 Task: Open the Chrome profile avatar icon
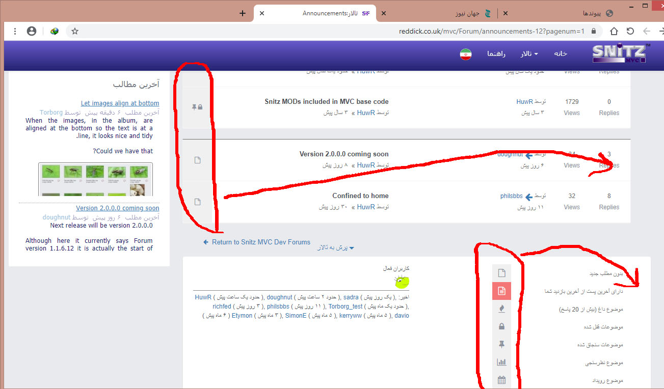pos(32,31)
